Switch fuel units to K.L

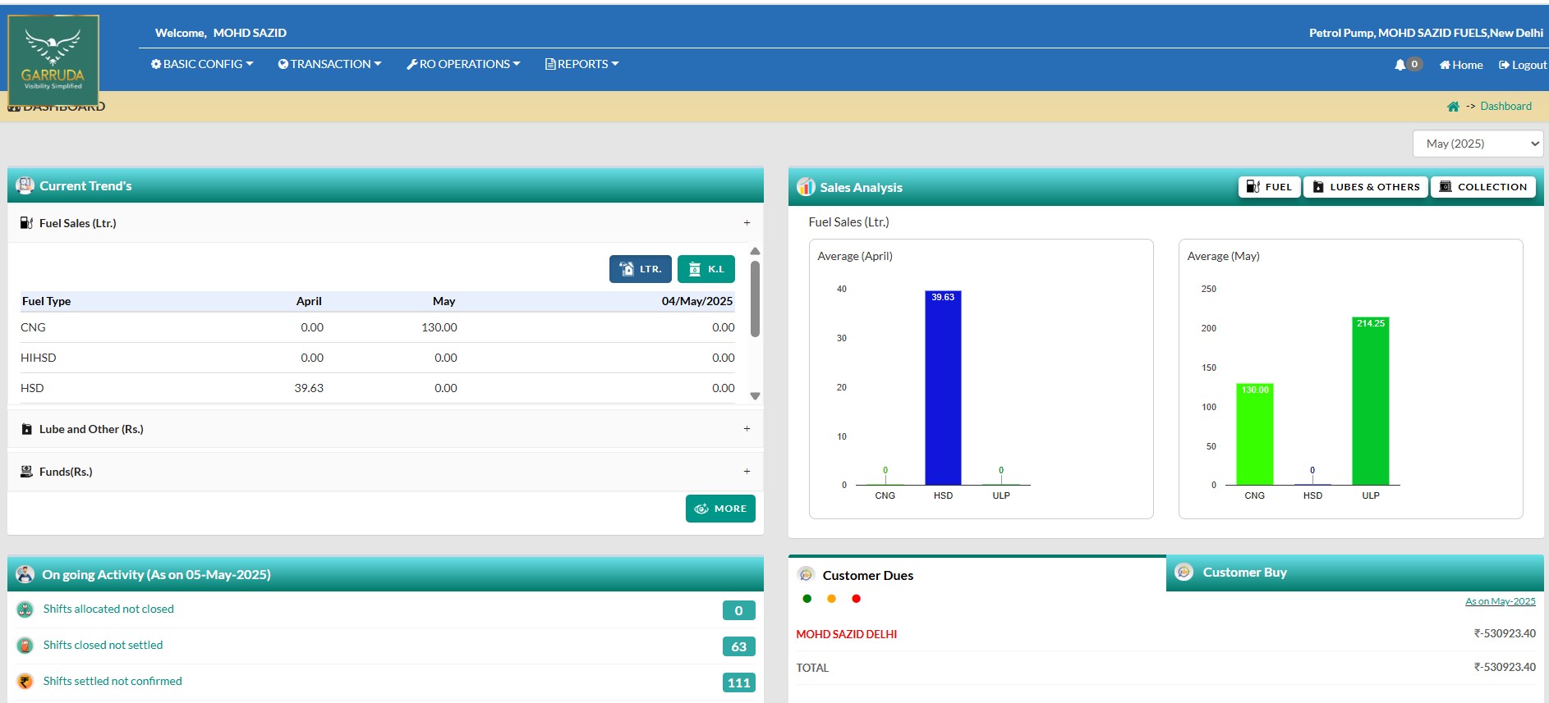tap(706, 269)
